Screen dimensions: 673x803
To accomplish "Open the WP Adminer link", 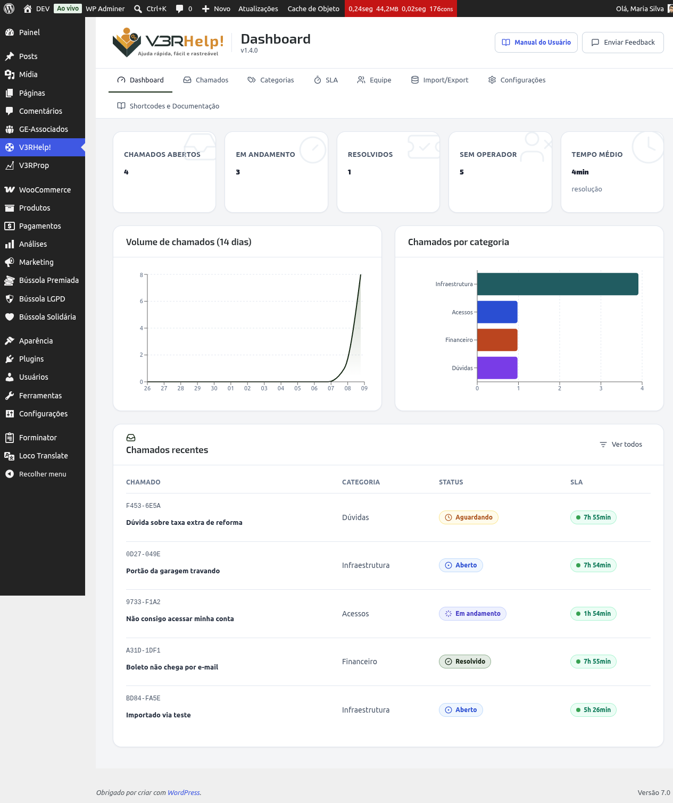I will 105,9.
